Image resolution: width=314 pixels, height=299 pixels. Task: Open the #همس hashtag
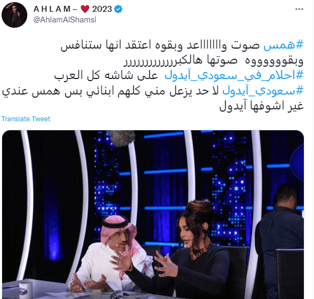coord(284,45)
